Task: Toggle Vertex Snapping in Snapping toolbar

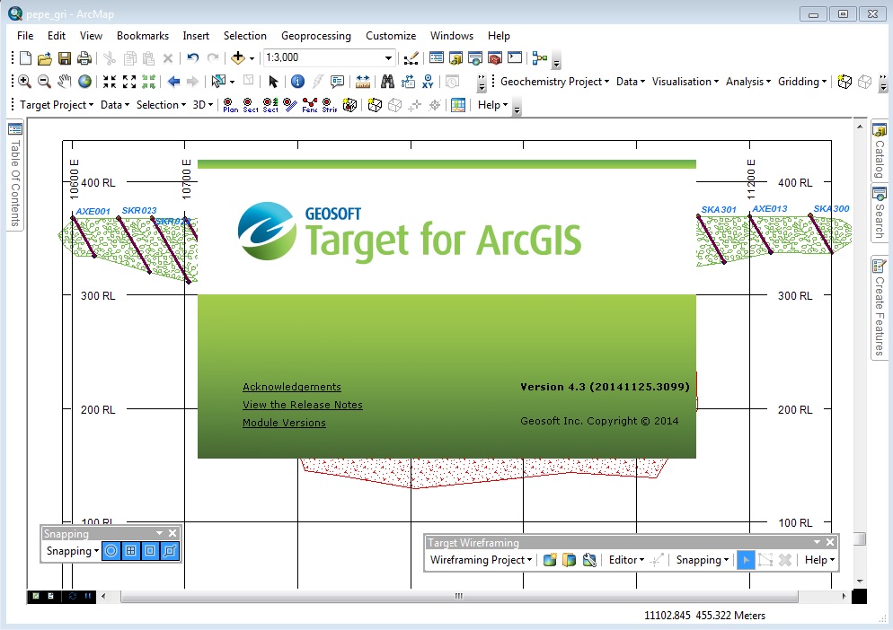Action: 150,551
